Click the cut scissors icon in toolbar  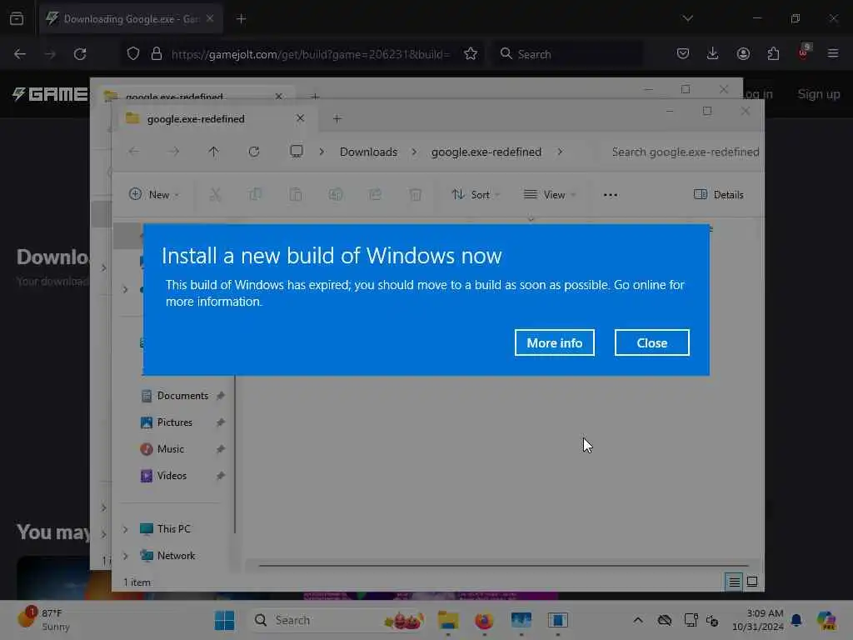(216, 194)
